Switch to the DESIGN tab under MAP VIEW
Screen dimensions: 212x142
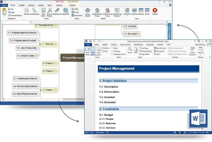click(x=59, y=5)
